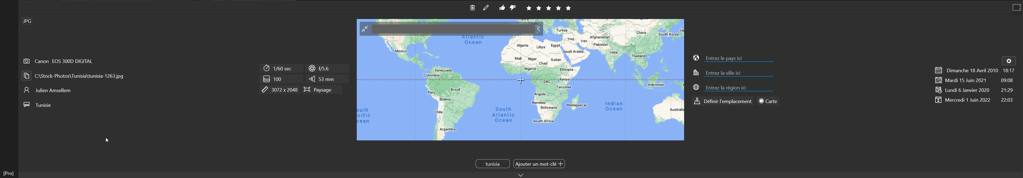Click the aperture icon beside f/5.6
Screen dimensions: 1023x178
click(x=312, y=68)
